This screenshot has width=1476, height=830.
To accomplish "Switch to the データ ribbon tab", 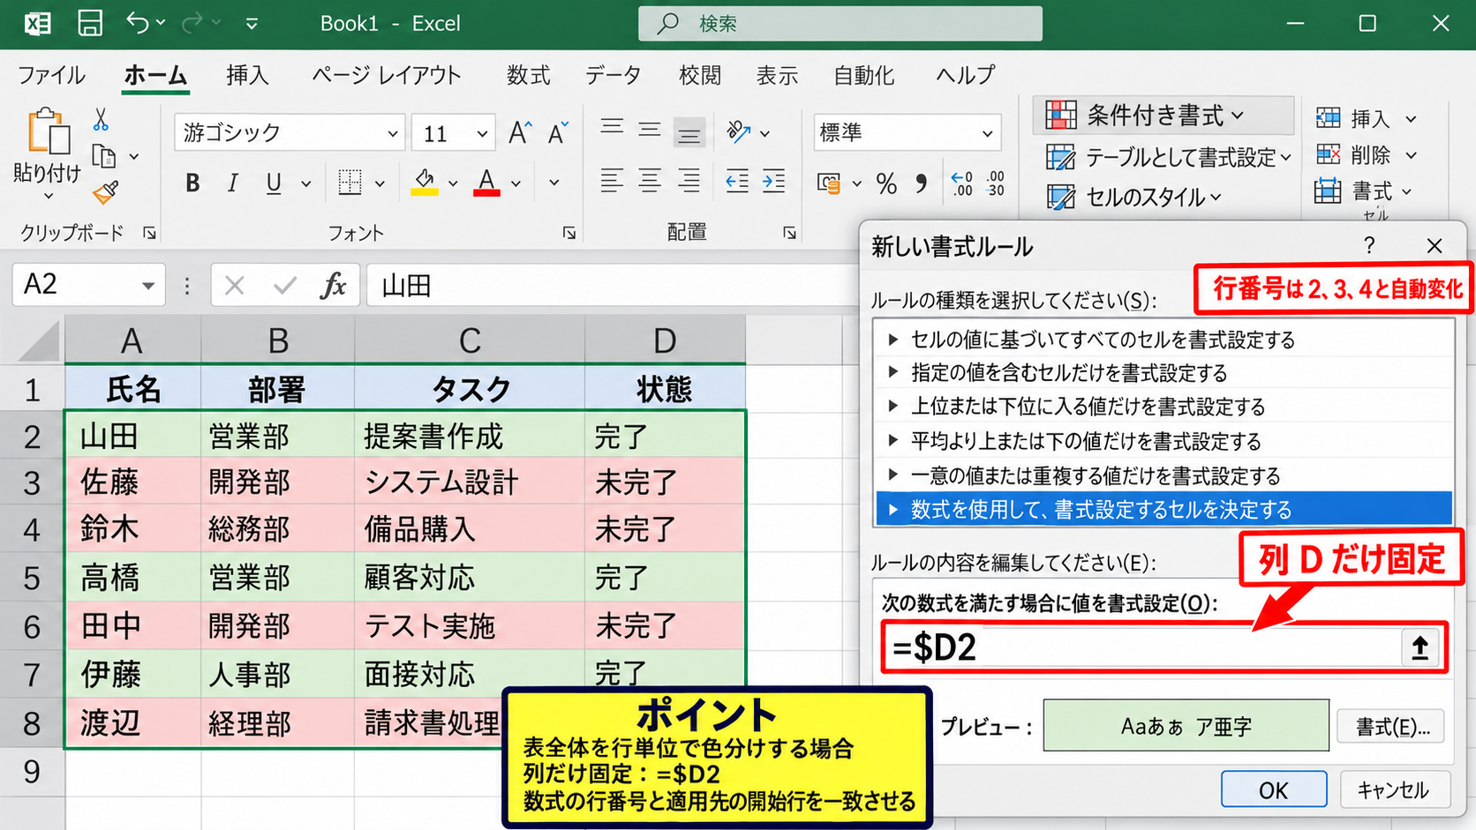I will [x=614, y=75].
